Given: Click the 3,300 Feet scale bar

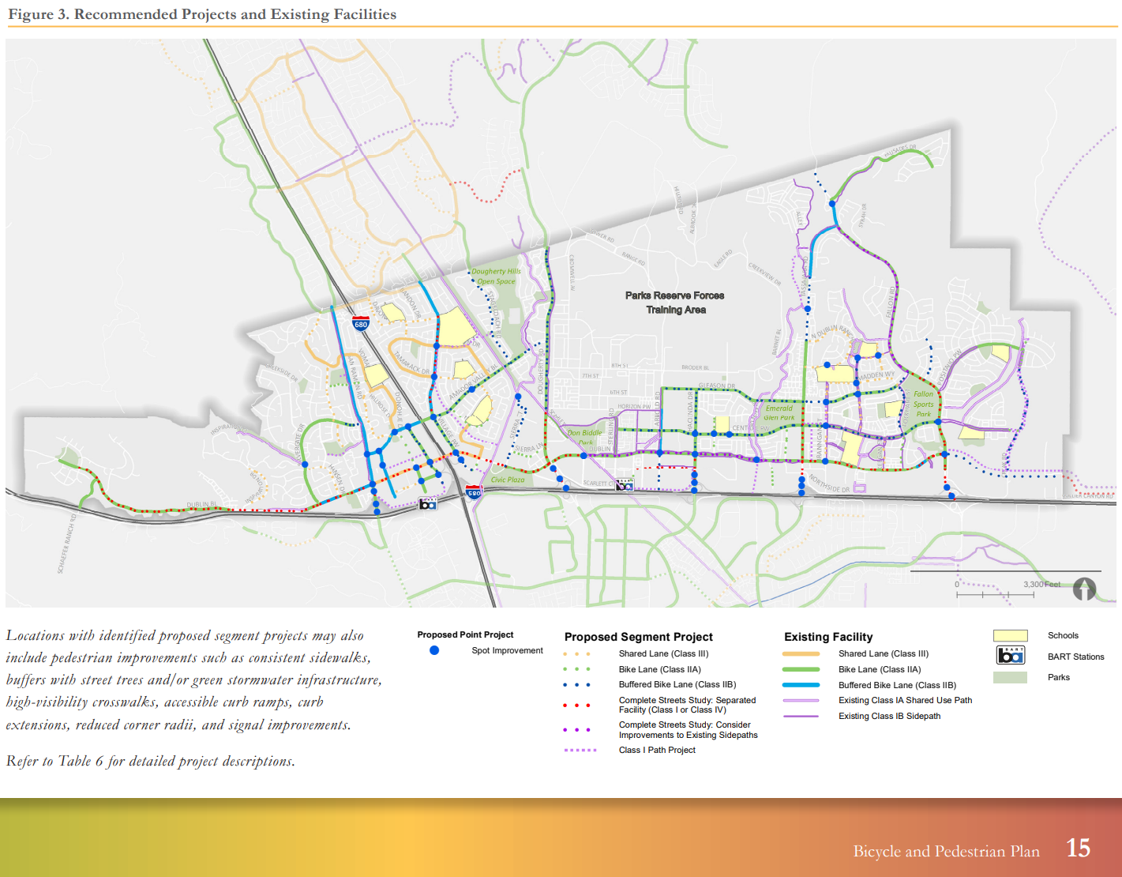Looking at the screenshot, I should [995, 593].
